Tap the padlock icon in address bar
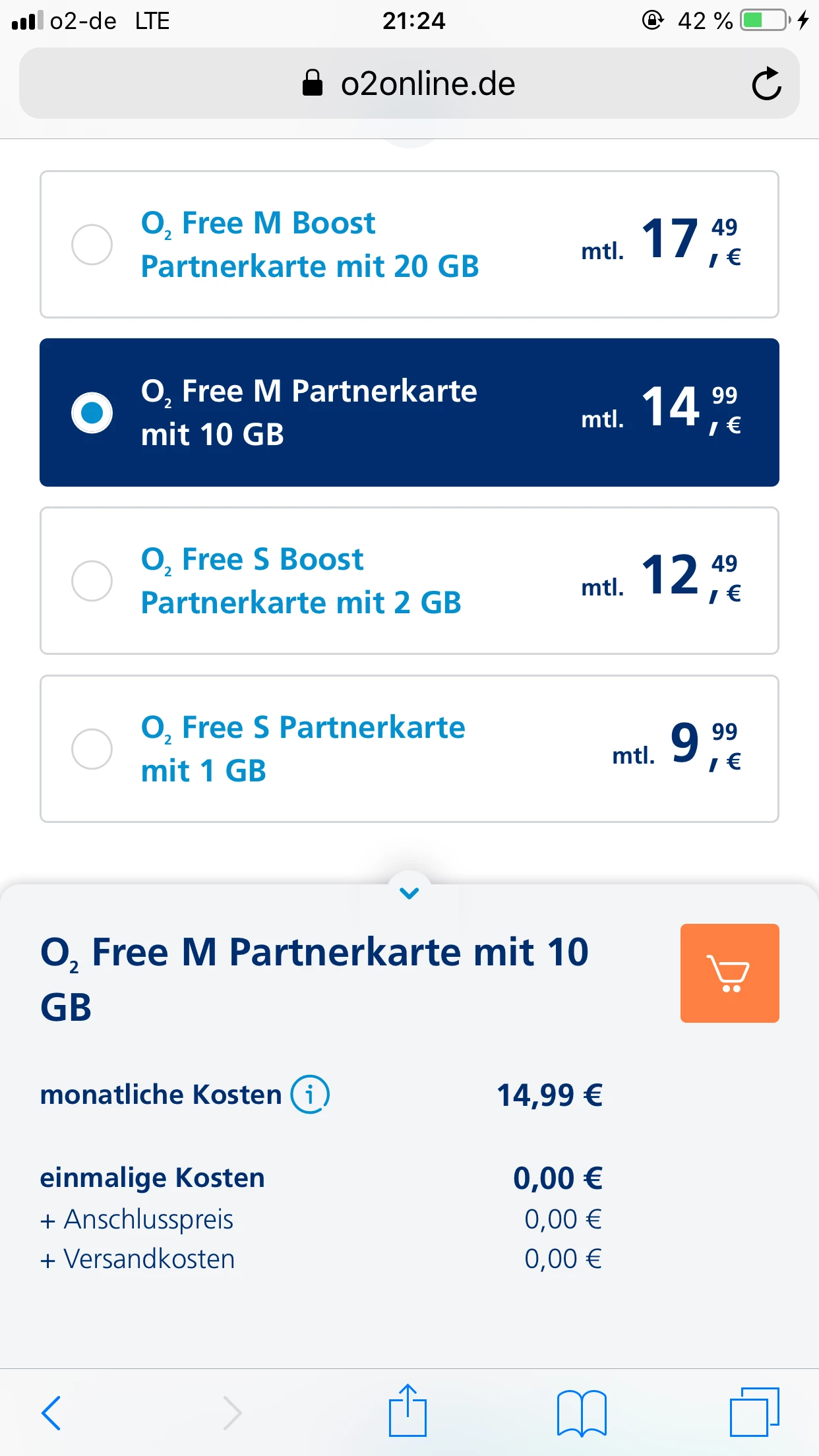819x1456 pixels. (313, 84)
